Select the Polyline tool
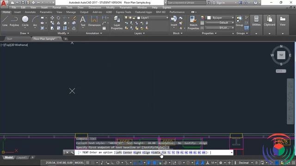The width and height of the screenshot is (296, 166). (x=14, y=21)
